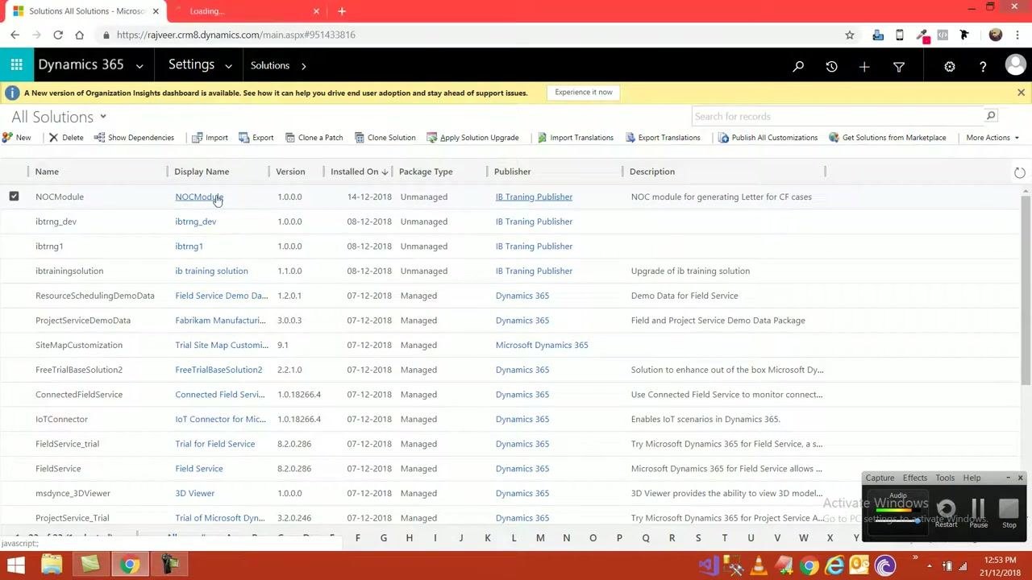The width and height of the screenshot is (1032, 580).
Task: Delete the selected solution
Action: [65, 138]
